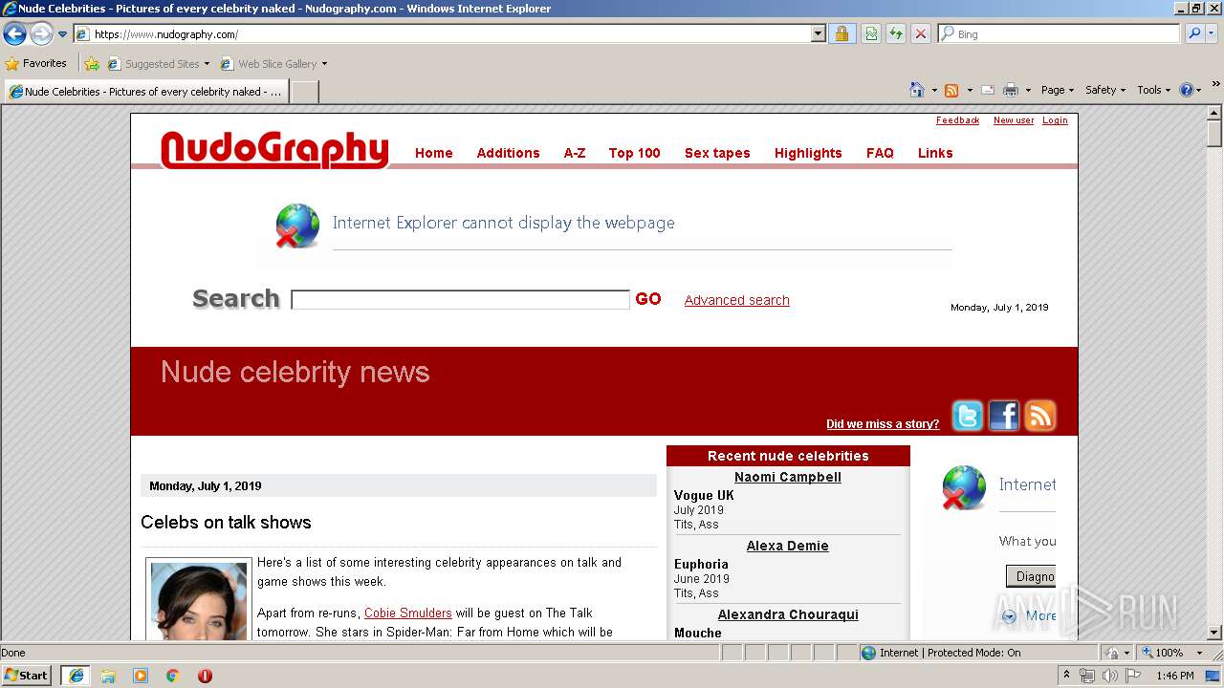Viewport: 1224px width, 688px height.
Task: Stop loading with the red X icon
Action: (921, 34)
